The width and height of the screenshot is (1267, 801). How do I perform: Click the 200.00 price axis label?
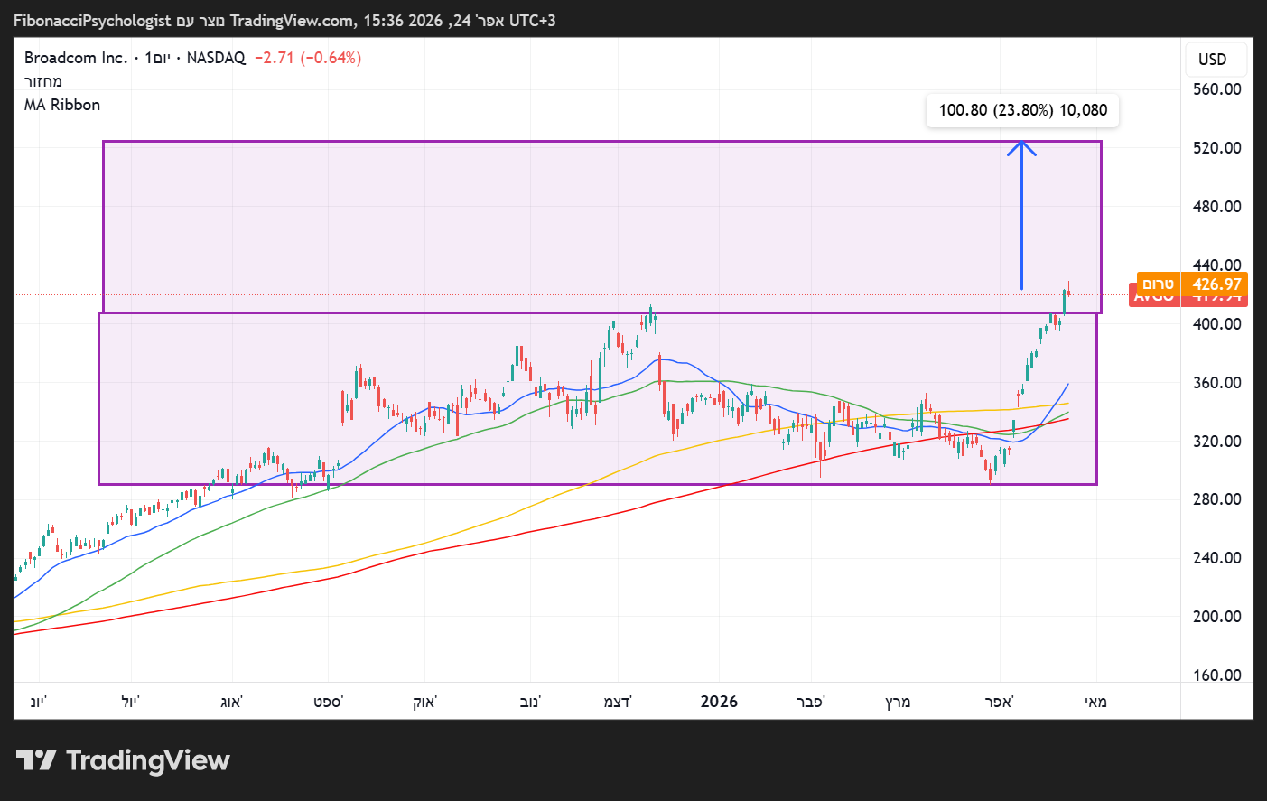click(x=1216, y=617)
